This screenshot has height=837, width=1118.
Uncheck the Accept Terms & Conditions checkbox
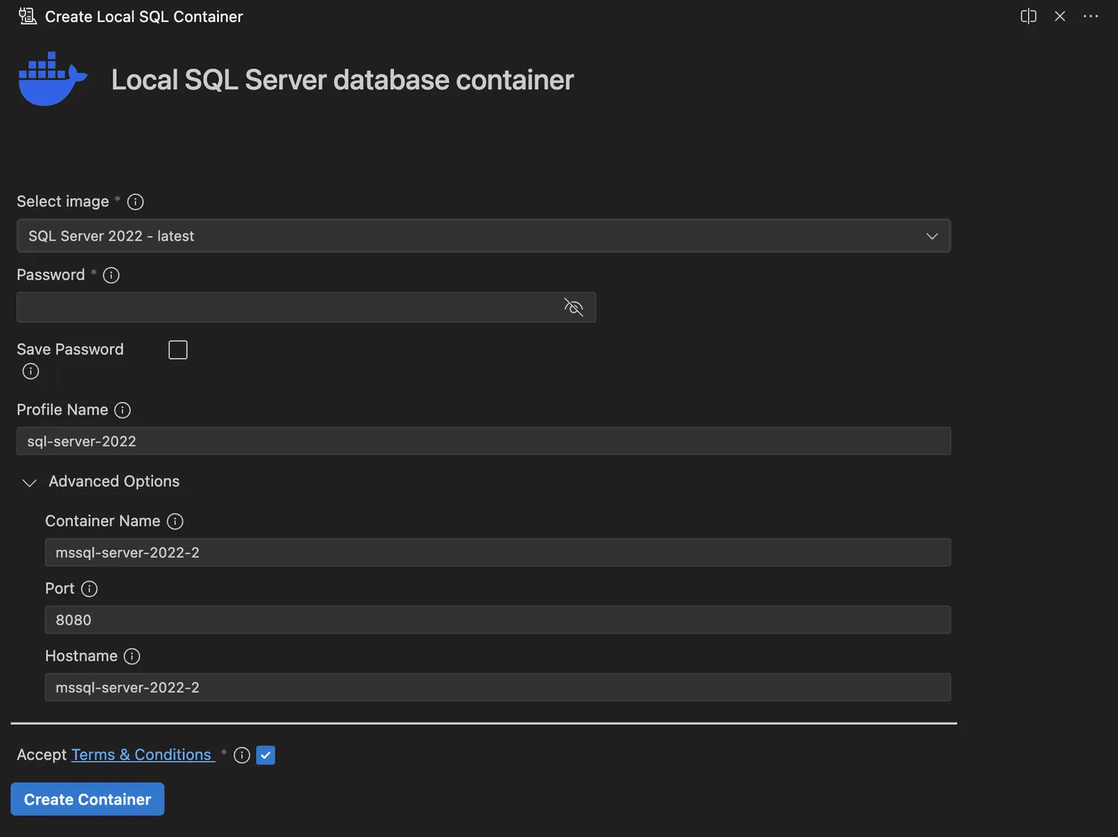pyautogui.click(x=266, y=755)
